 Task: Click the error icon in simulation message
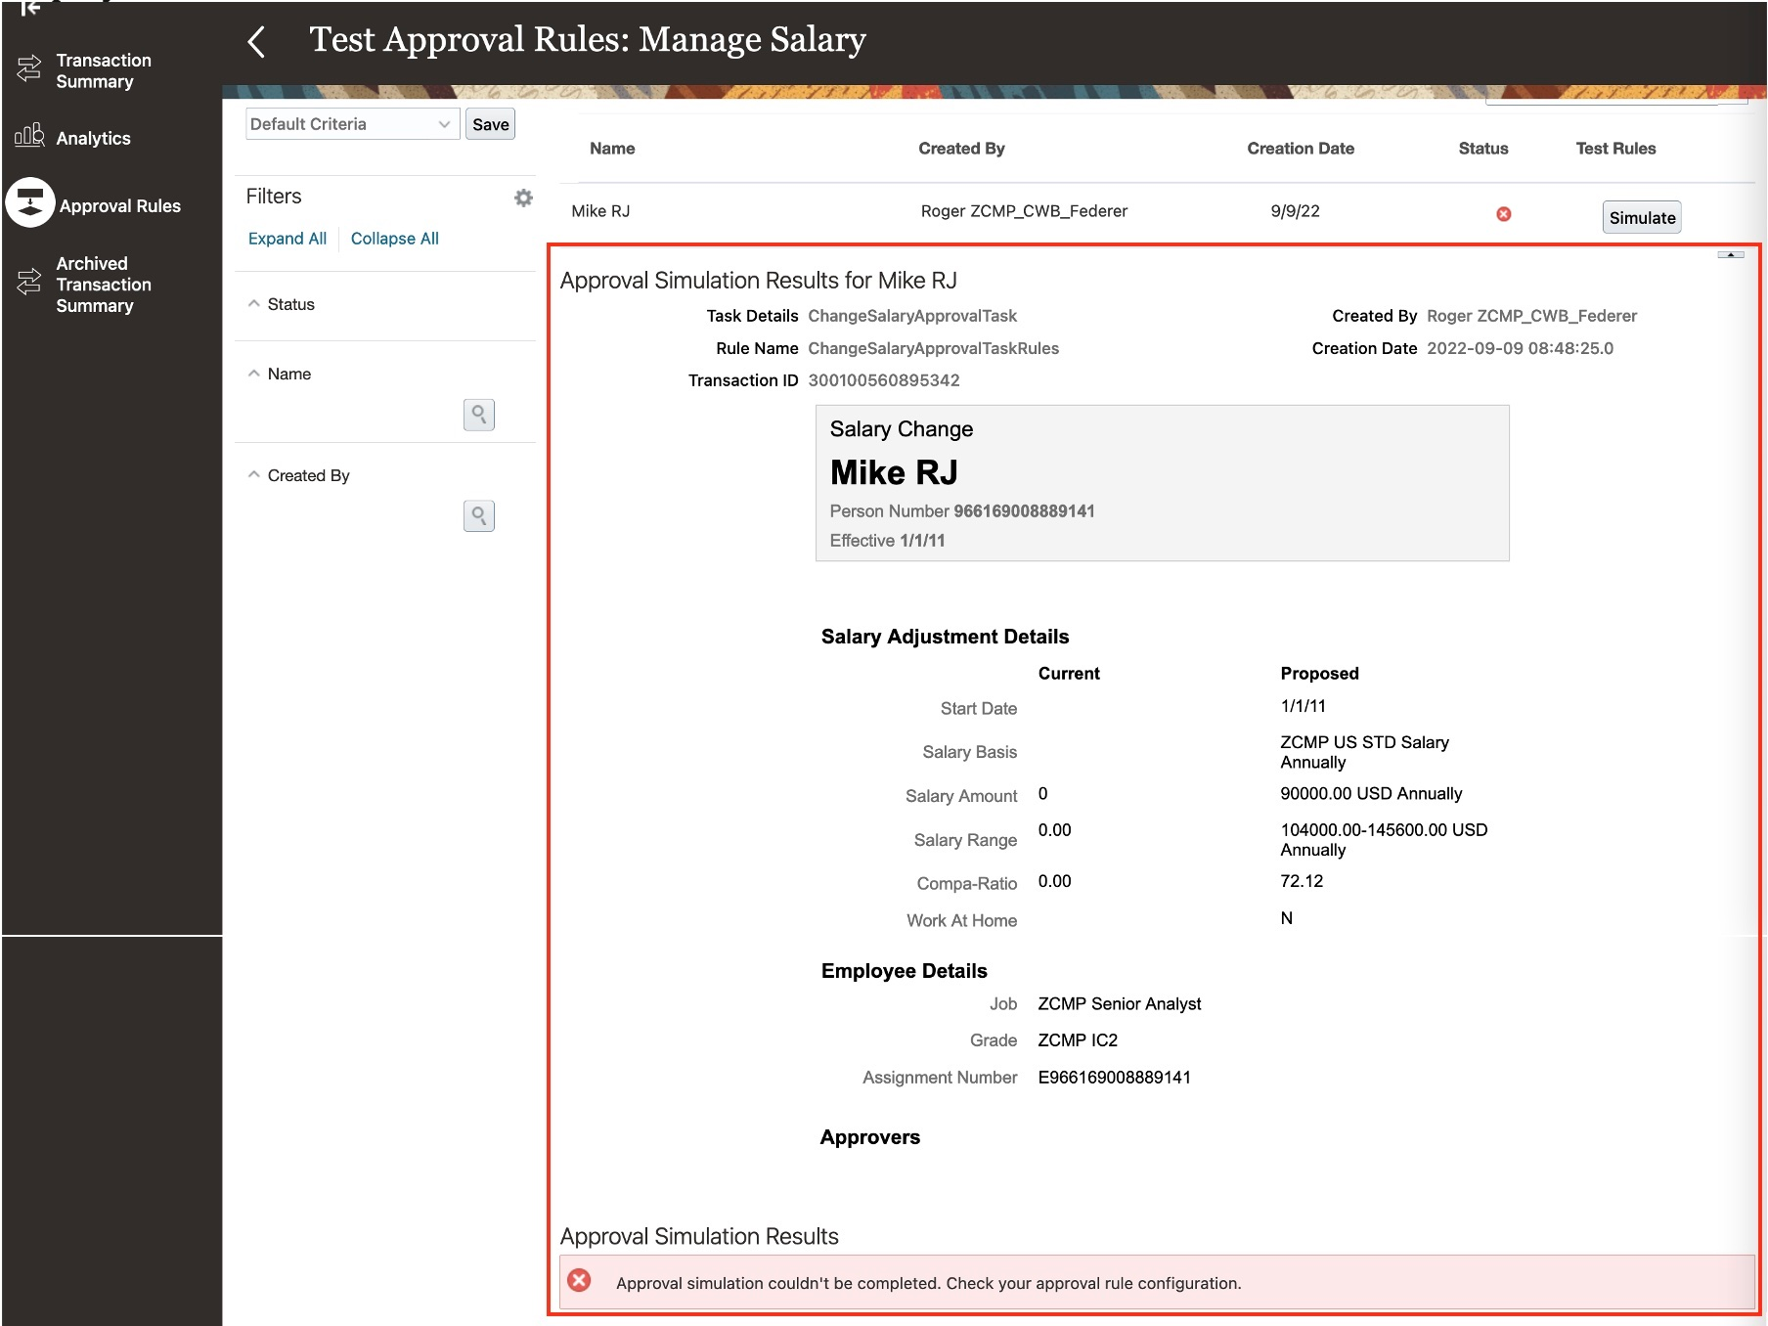580,1281
